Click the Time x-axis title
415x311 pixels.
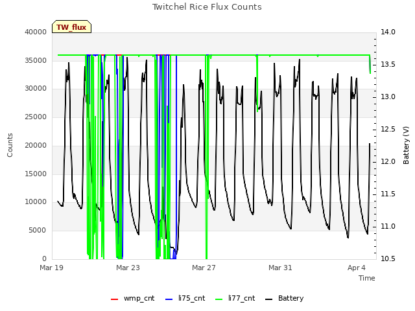[x=367, y=278]
